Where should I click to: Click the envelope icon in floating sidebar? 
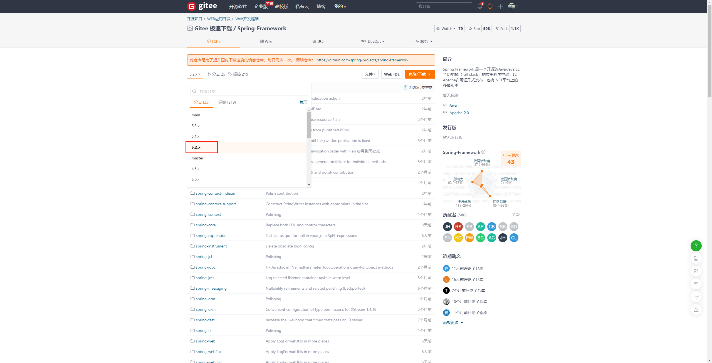[x=696, y=284]
